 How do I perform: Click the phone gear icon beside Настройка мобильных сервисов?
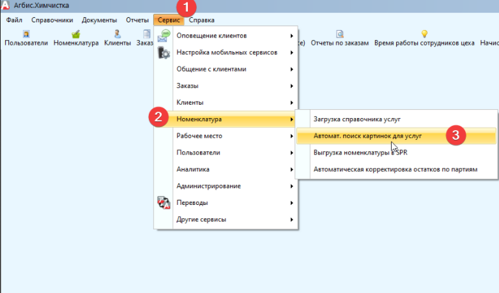coord(164,52)
